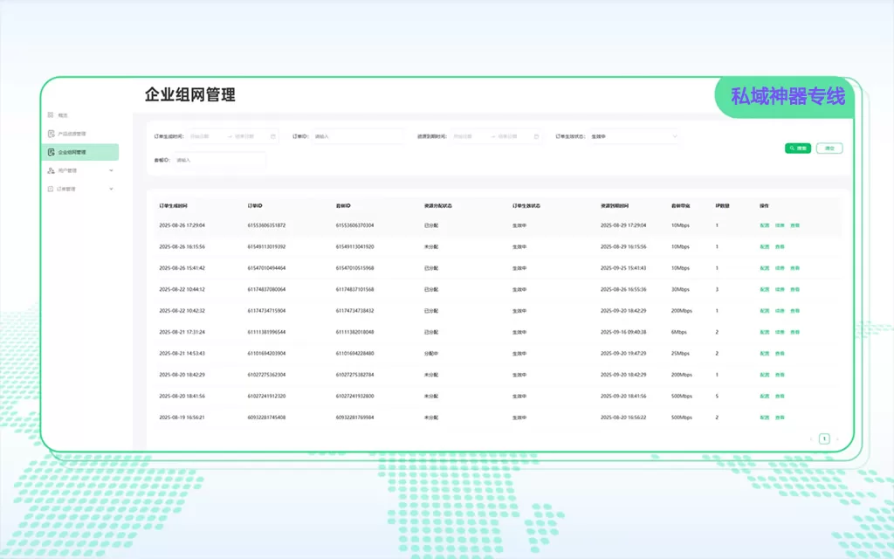Click the 概览 overview grid icon in sidebar
Image resolution: width=894 pixels, height=559 pixels.
[51, 115]
